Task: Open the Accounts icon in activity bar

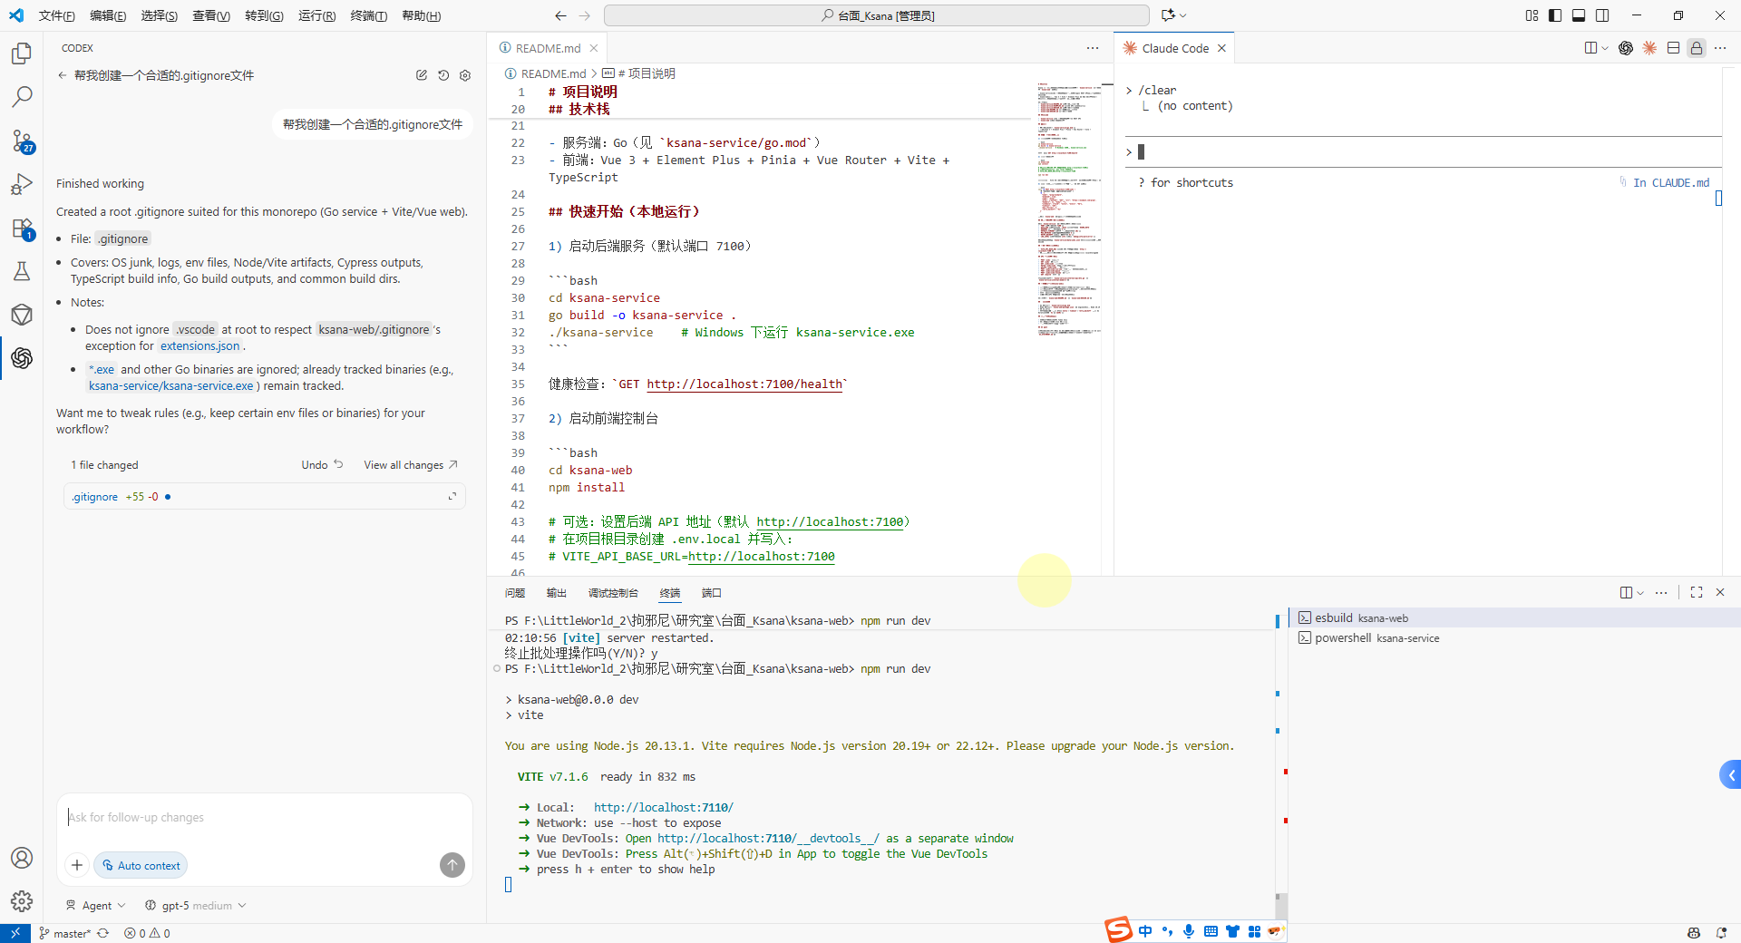Action: tap(22, 858)
